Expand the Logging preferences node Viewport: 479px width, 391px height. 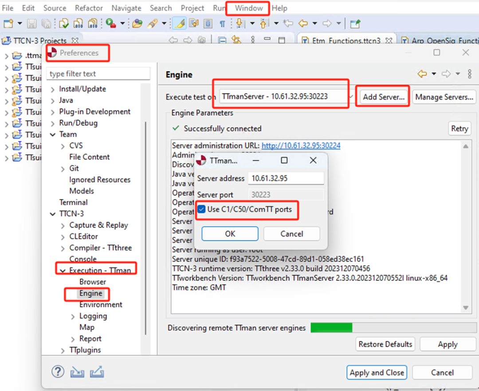[x=73, y=316]
